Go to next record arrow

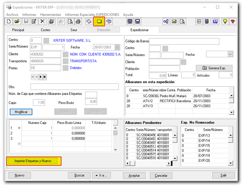(x=41, y=77)
